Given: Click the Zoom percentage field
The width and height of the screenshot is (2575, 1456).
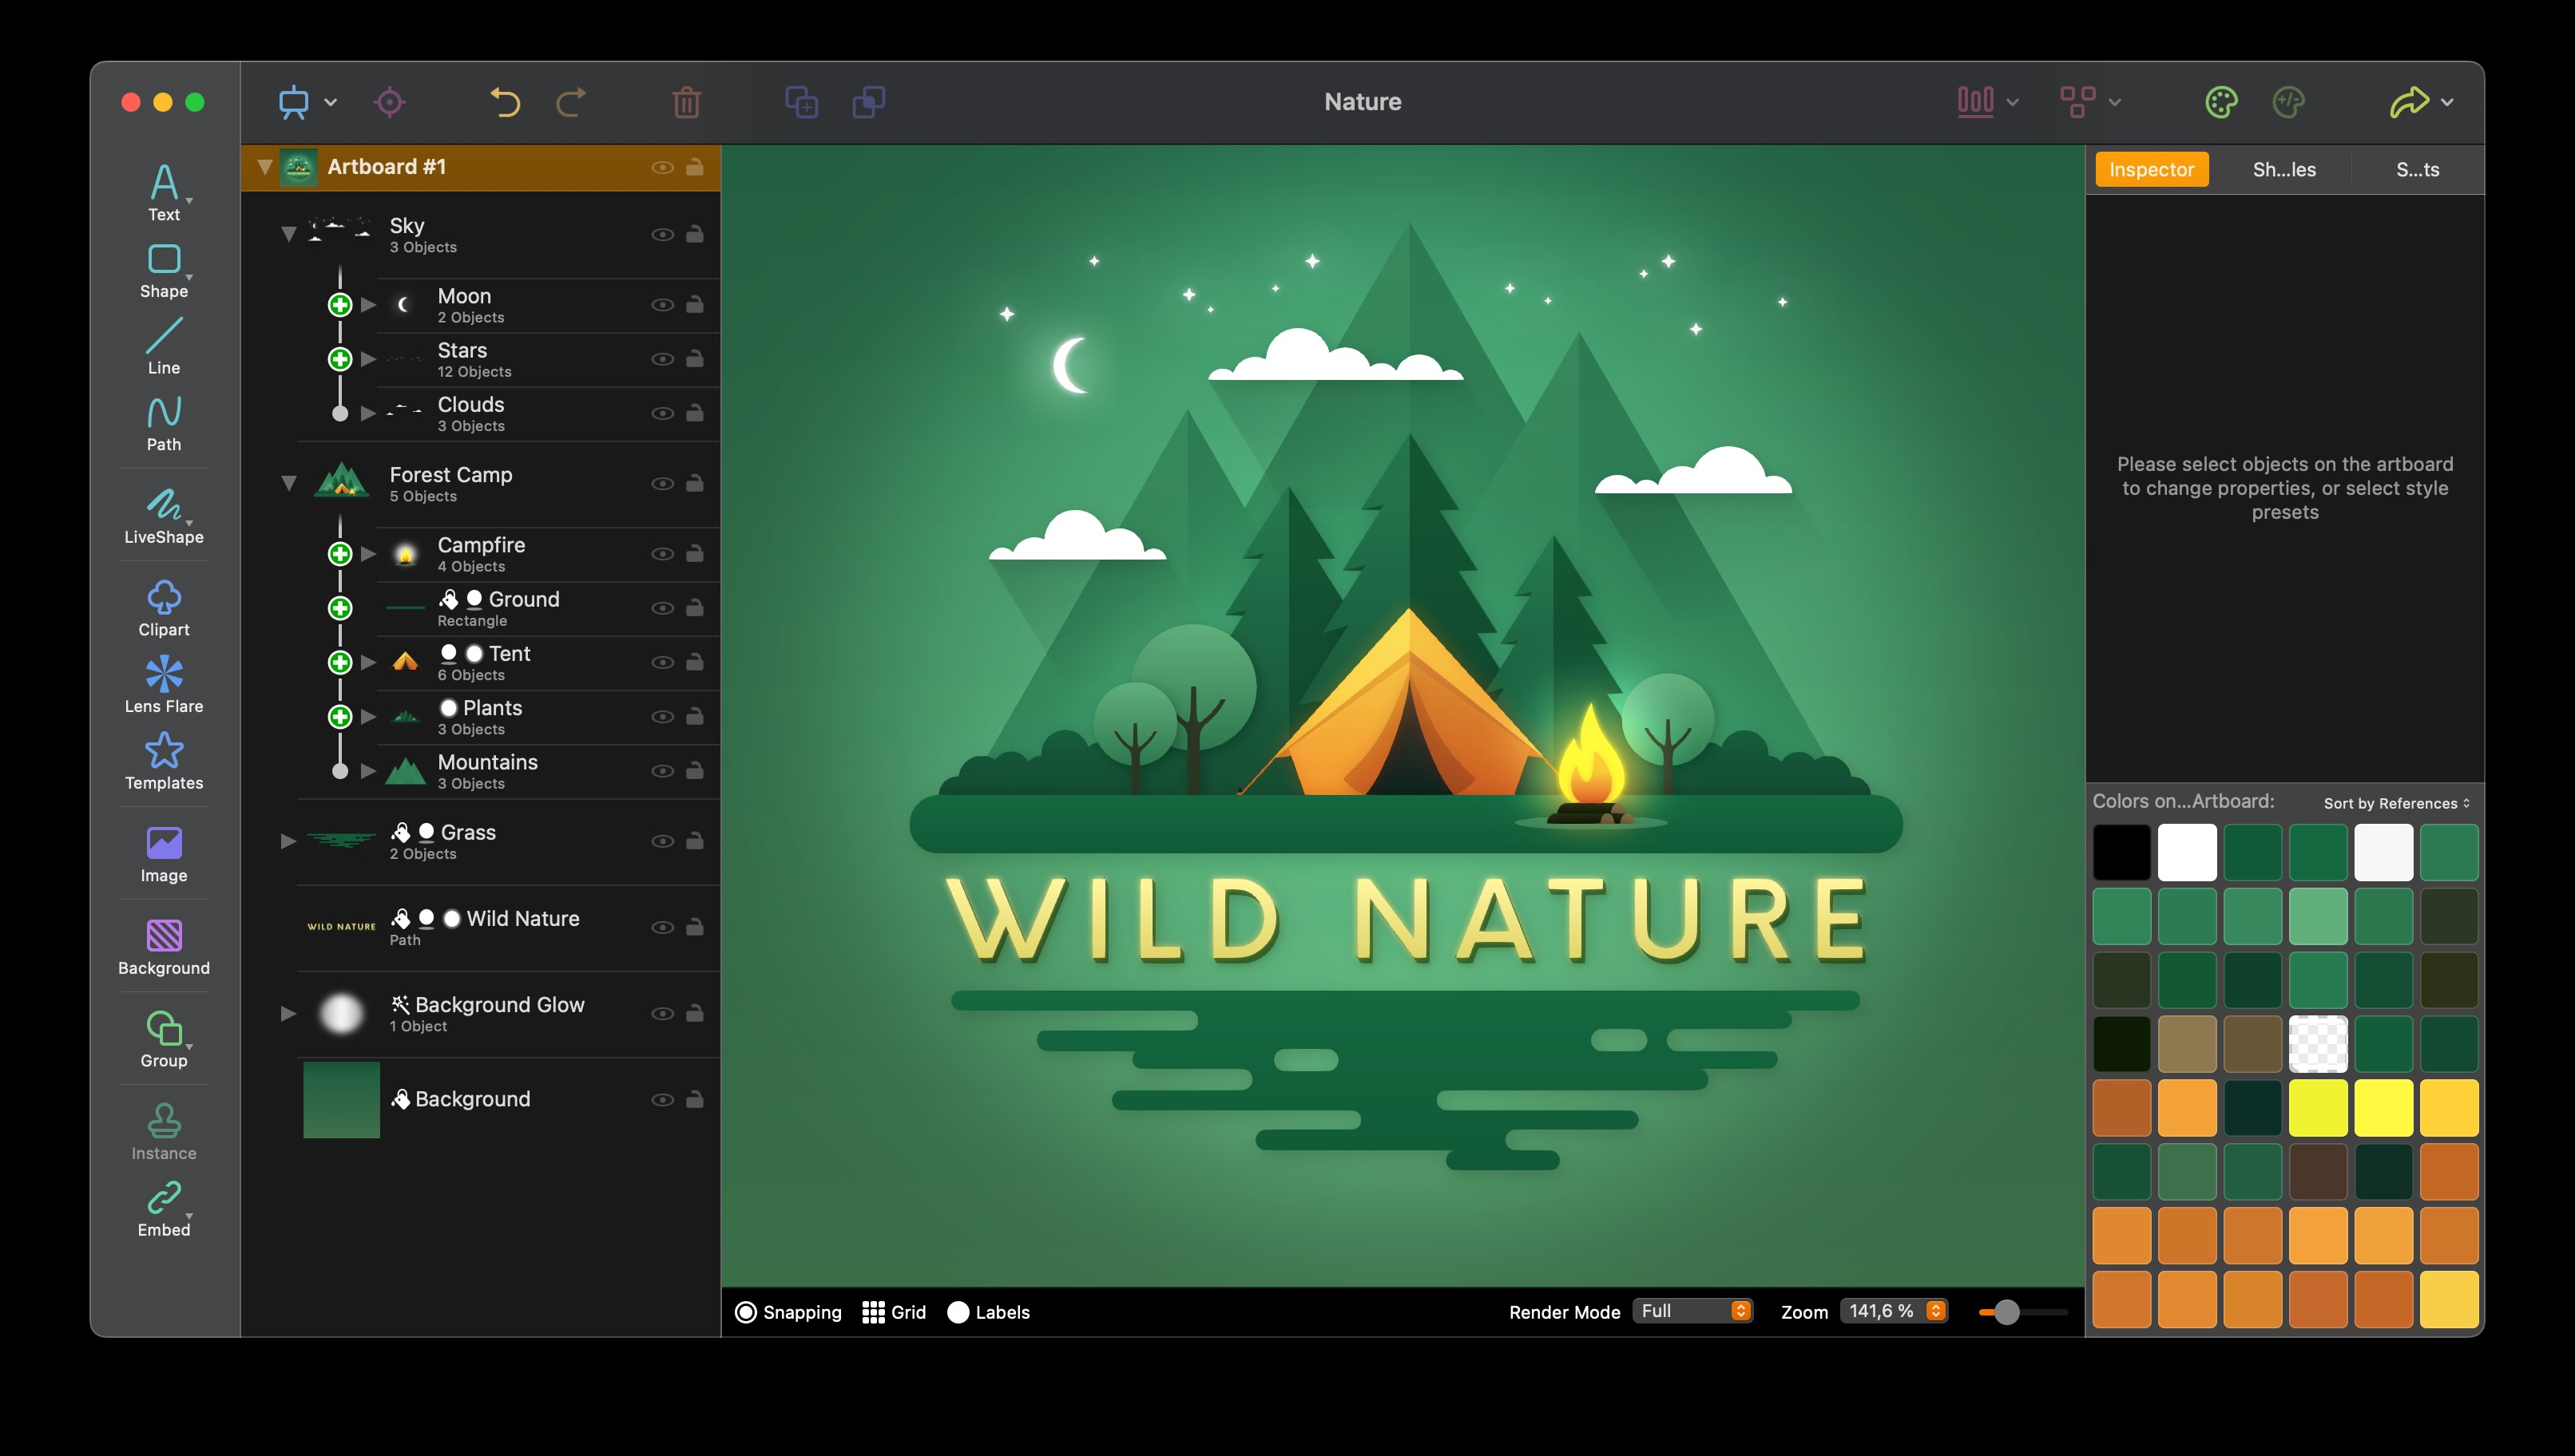Looking at the screenshot, I should tap(1883, 1311).
